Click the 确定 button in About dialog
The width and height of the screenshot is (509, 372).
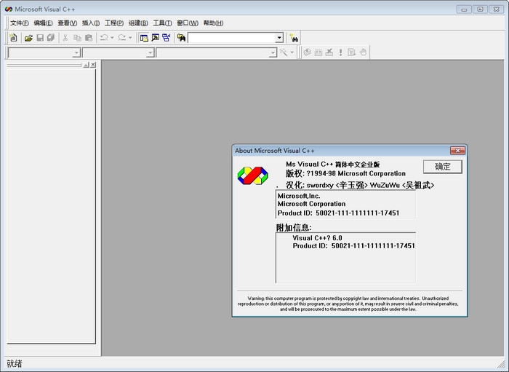click(x=442, y=167)
